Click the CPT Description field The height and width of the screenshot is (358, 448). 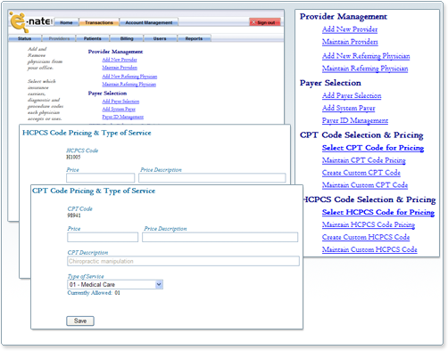183,261
